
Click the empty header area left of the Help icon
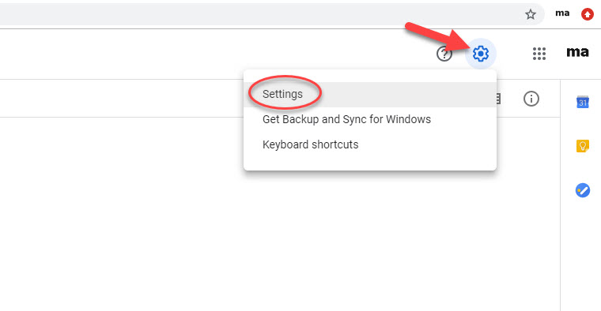point(214,54)
